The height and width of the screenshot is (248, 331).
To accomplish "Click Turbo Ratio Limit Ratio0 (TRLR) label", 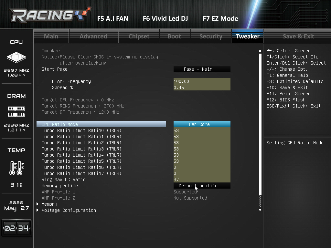I will [81, 130].
